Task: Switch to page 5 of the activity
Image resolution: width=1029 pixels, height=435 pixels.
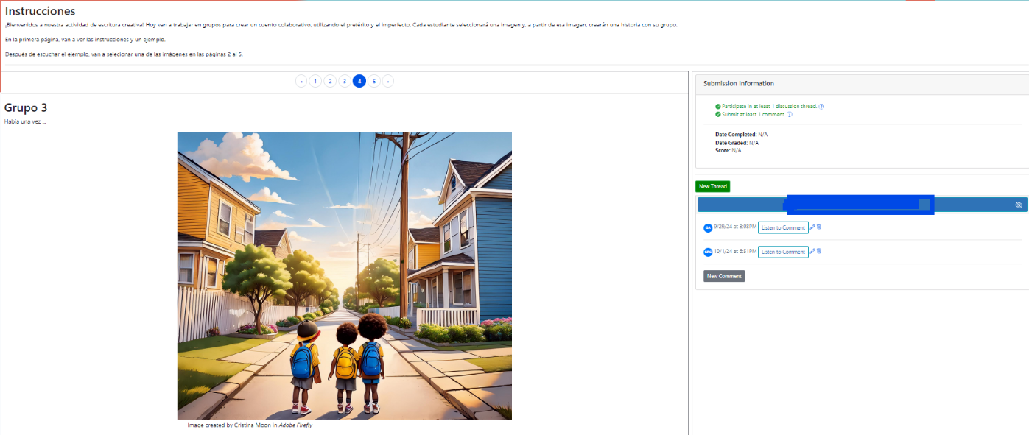Action: [x=374, y=82]
